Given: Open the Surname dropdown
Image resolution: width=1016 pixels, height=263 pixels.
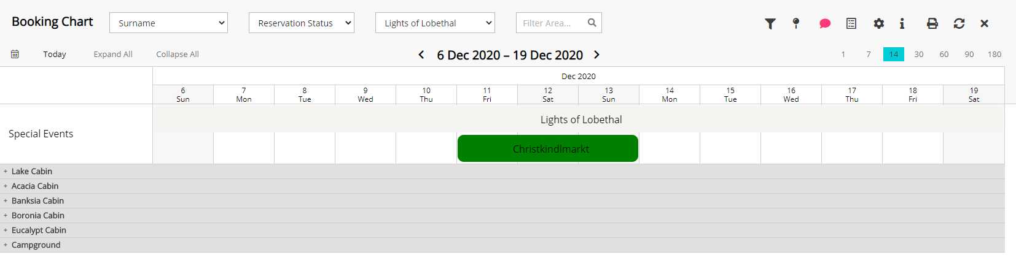Looking at the screenshot, I should [168, 23].
